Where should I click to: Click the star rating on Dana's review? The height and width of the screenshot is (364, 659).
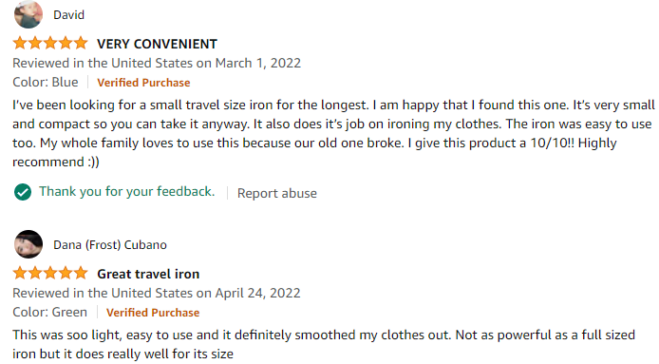click(x=50, y=273)
